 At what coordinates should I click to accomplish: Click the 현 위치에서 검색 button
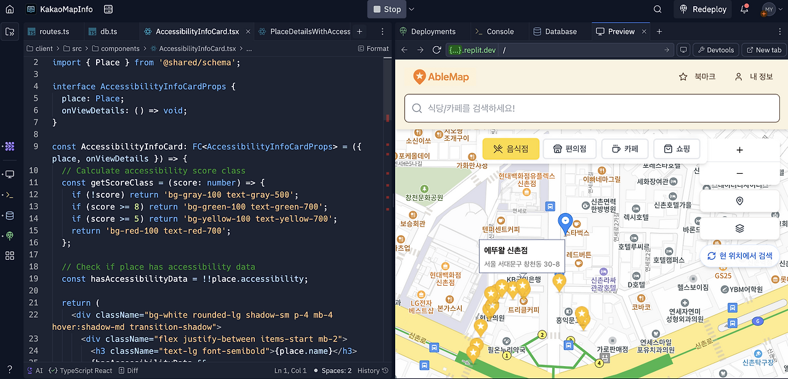coord(739,256)
